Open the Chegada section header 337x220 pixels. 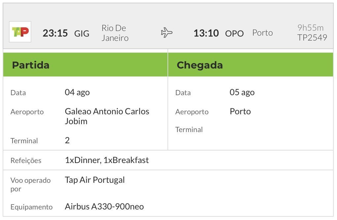coord(251,65)
